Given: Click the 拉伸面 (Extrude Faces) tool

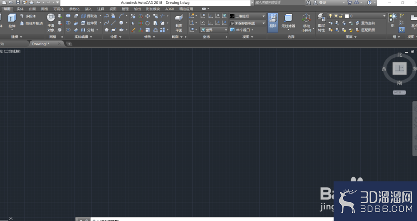Looking at the screenshot, I should coord(89,23).
